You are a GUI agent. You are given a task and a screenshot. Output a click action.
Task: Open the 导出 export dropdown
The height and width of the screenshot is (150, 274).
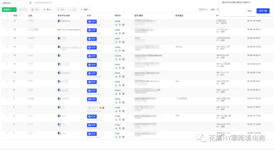pos(48,10)
